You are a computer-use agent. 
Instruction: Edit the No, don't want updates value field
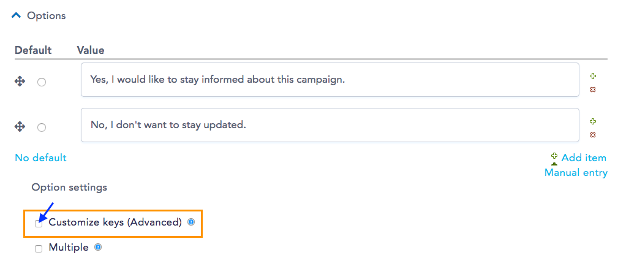[x=330, y=125]
